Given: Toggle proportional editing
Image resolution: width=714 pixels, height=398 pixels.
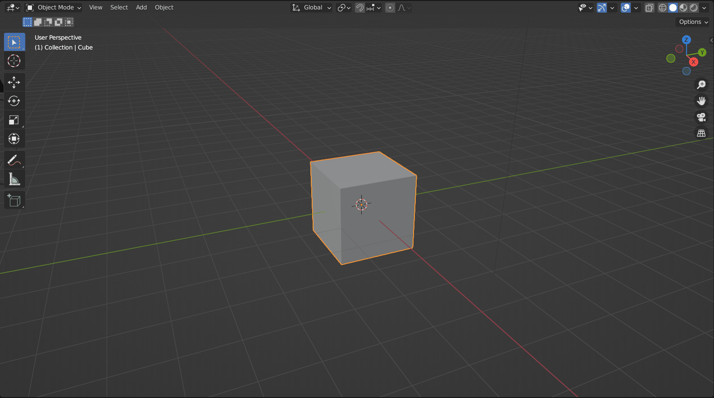Looking at the screenshot, I should coord(390,8).
